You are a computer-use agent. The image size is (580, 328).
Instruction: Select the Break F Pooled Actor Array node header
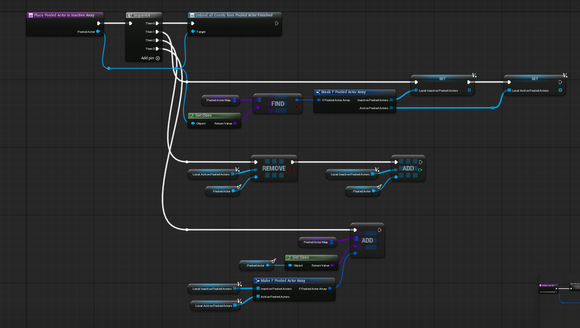click(354, 92)
